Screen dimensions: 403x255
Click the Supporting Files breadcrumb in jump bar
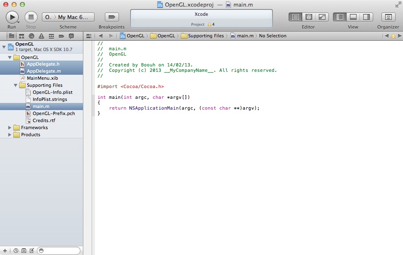click(x=205, y=36)
